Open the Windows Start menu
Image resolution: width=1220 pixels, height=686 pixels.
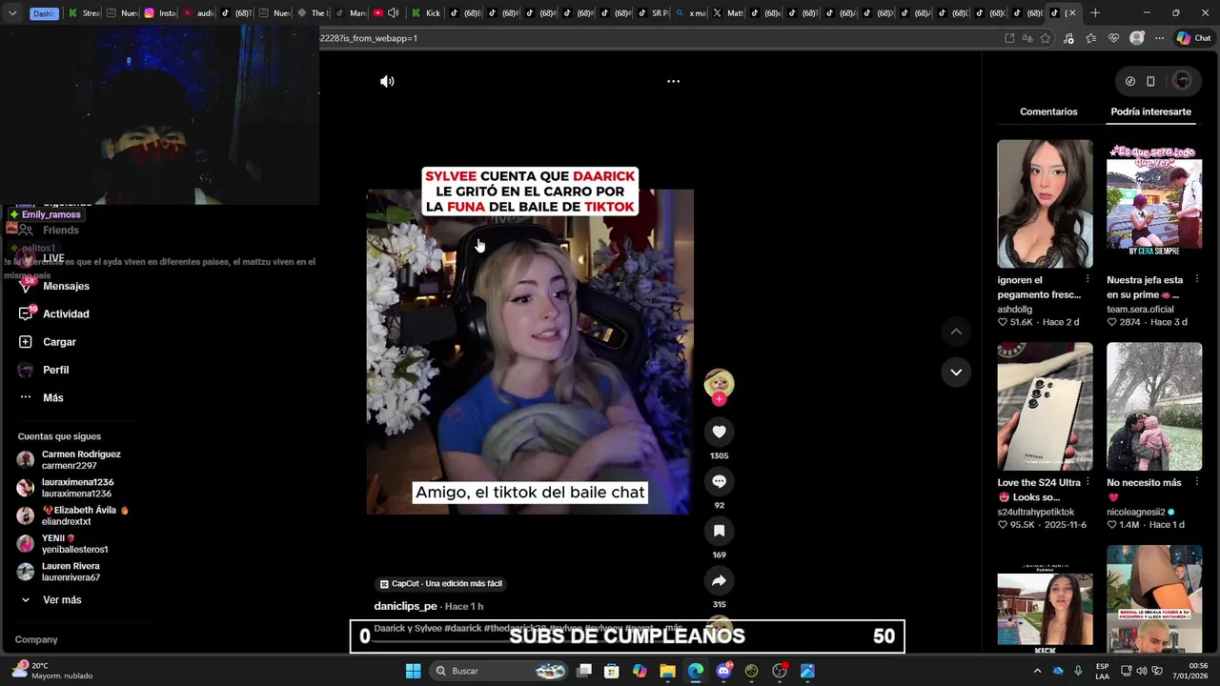pos(413,671)
